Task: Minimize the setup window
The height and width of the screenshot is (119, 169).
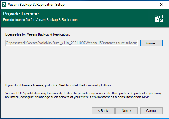Action: pos(134,5)
